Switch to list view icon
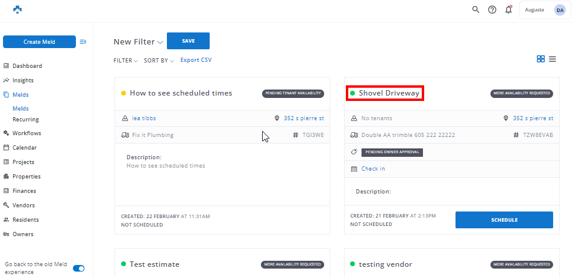 pos(552,59)
